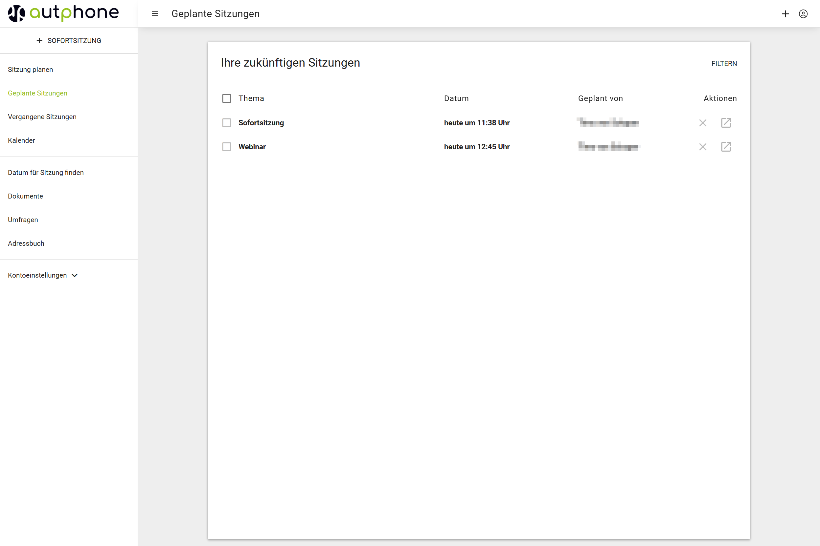Open Webinar session via launch icon
820x546 pixels.
726,147
